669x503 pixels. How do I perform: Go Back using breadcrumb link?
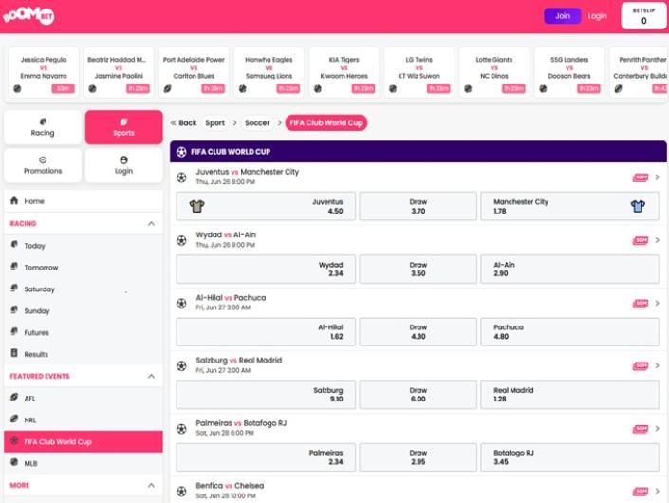click(183, 123)
